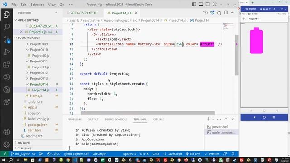Open the File menu
Viewport: 290px width, 163px height.
point(14,5)
